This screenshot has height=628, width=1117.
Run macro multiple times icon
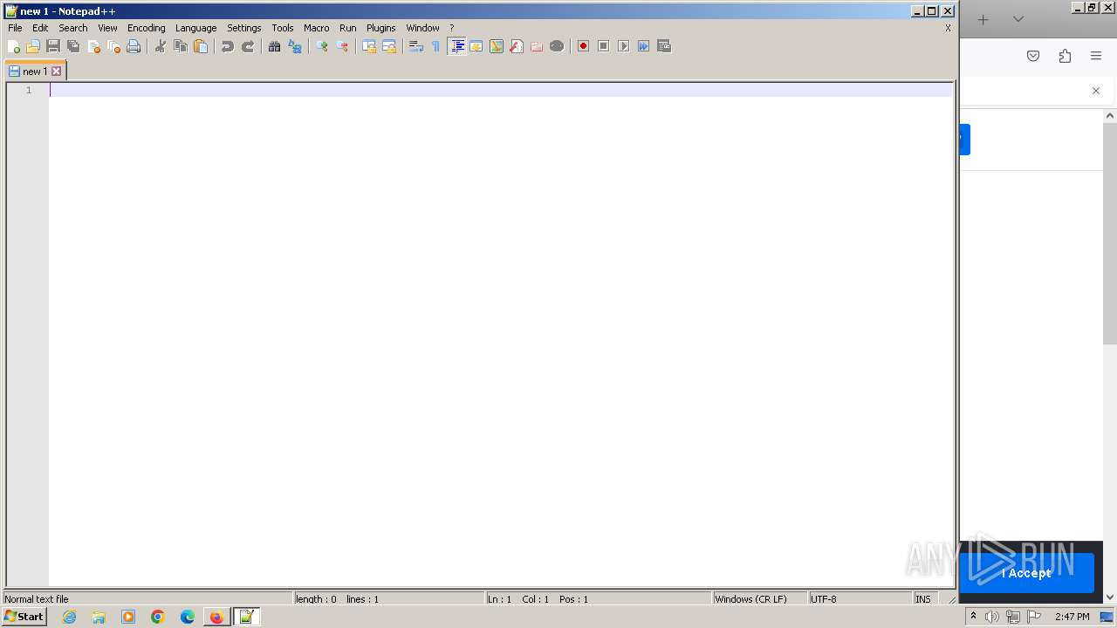coord(644,46)
